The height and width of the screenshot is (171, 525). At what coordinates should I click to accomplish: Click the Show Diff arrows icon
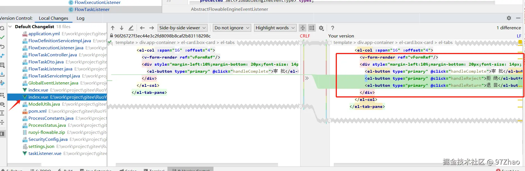[x=2, y=56]
